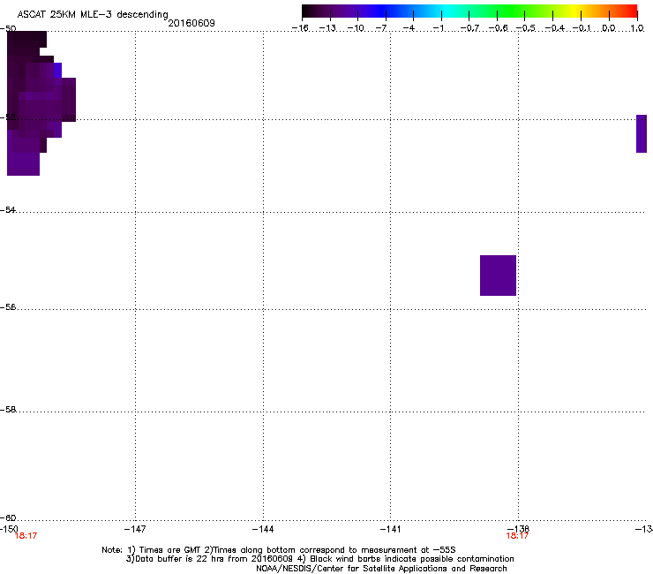Click the -0.7 color scale label
The image size is (653, 574).
[x=469, y=28]
